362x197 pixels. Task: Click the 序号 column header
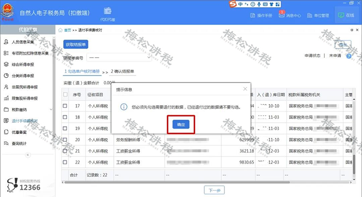point(77,94)
